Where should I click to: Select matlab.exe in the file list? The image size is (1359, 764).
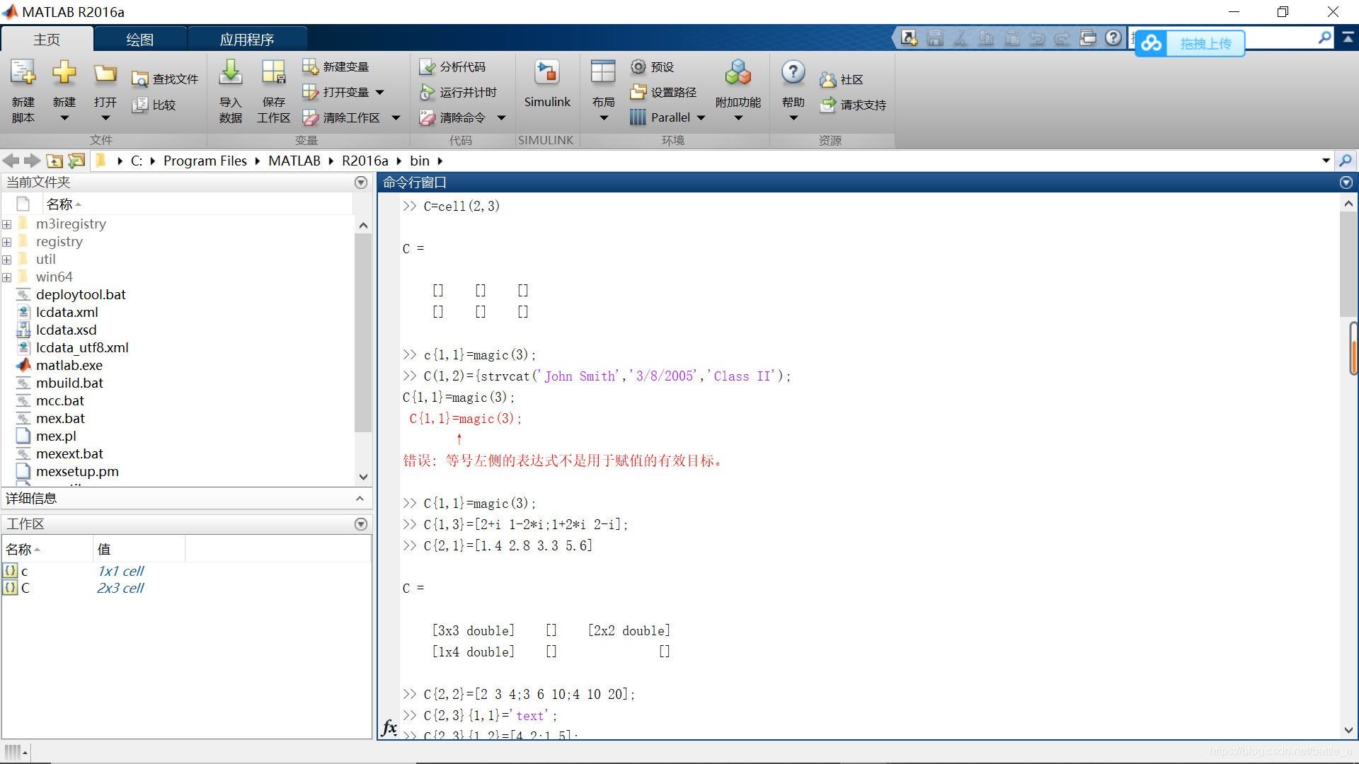coord(69,366)
